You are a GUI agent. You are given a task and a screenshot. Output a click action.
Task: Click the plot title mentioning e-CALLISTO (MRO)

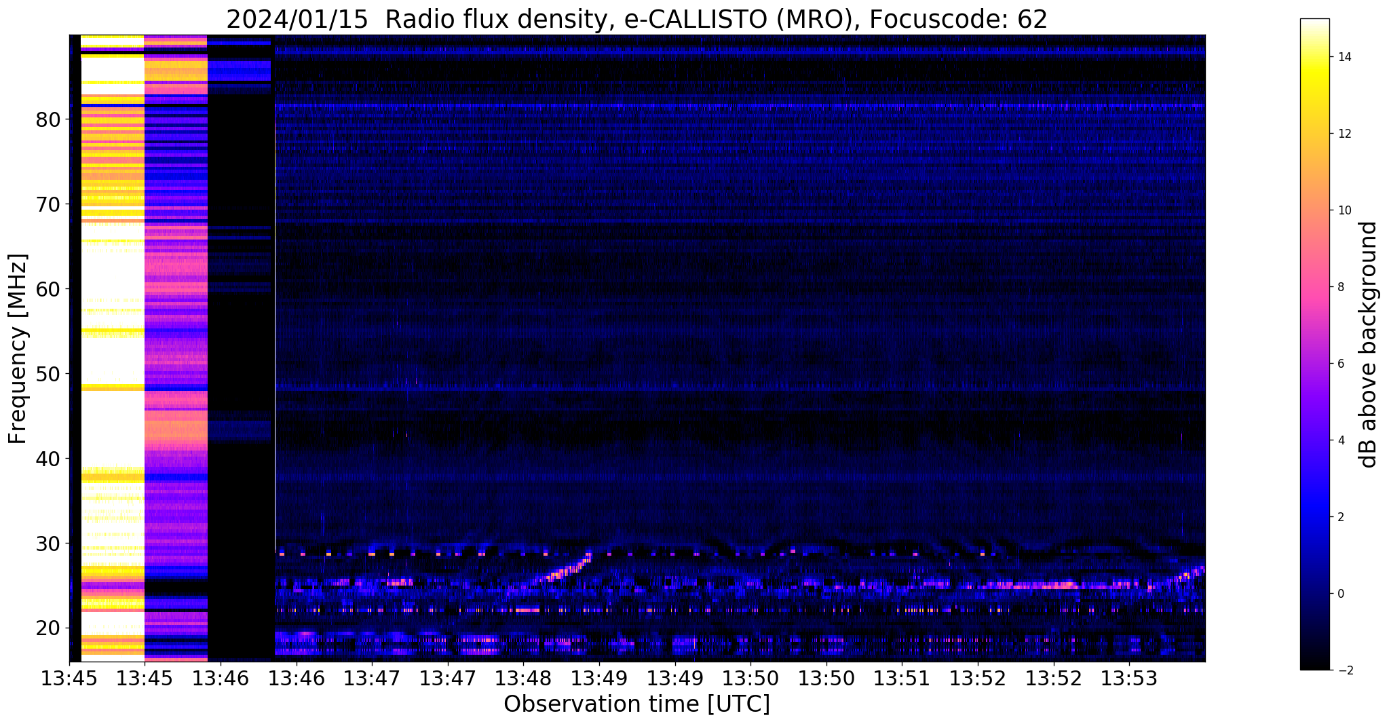coord(636,19)
